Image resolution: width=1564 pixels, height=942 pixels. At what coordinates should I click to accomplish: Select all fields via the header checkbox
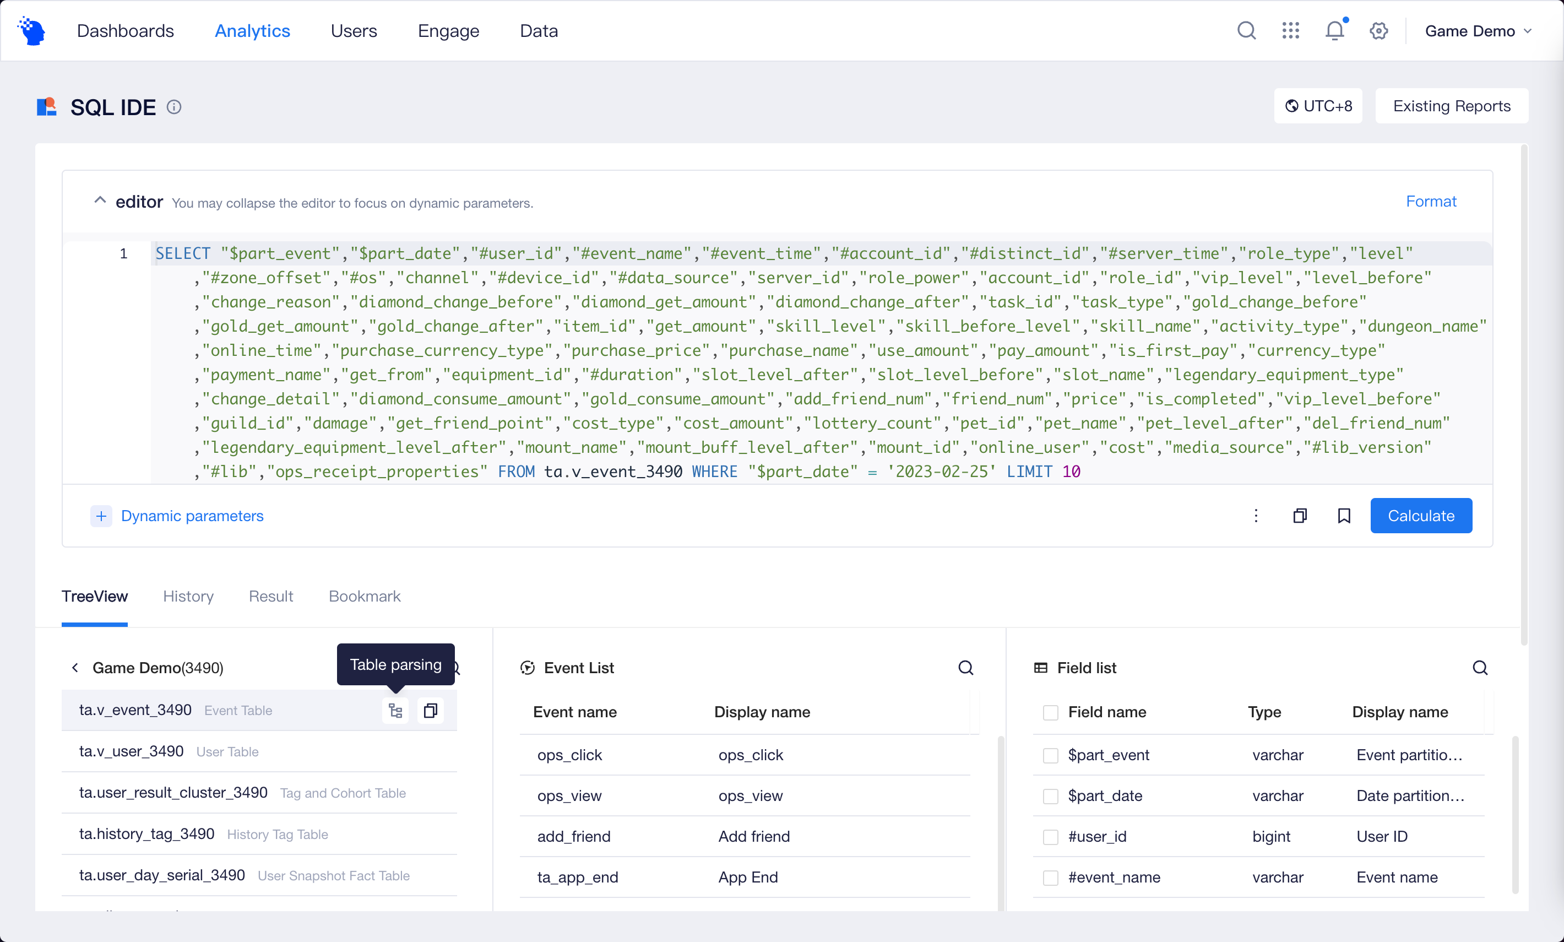click(1050, 712)
